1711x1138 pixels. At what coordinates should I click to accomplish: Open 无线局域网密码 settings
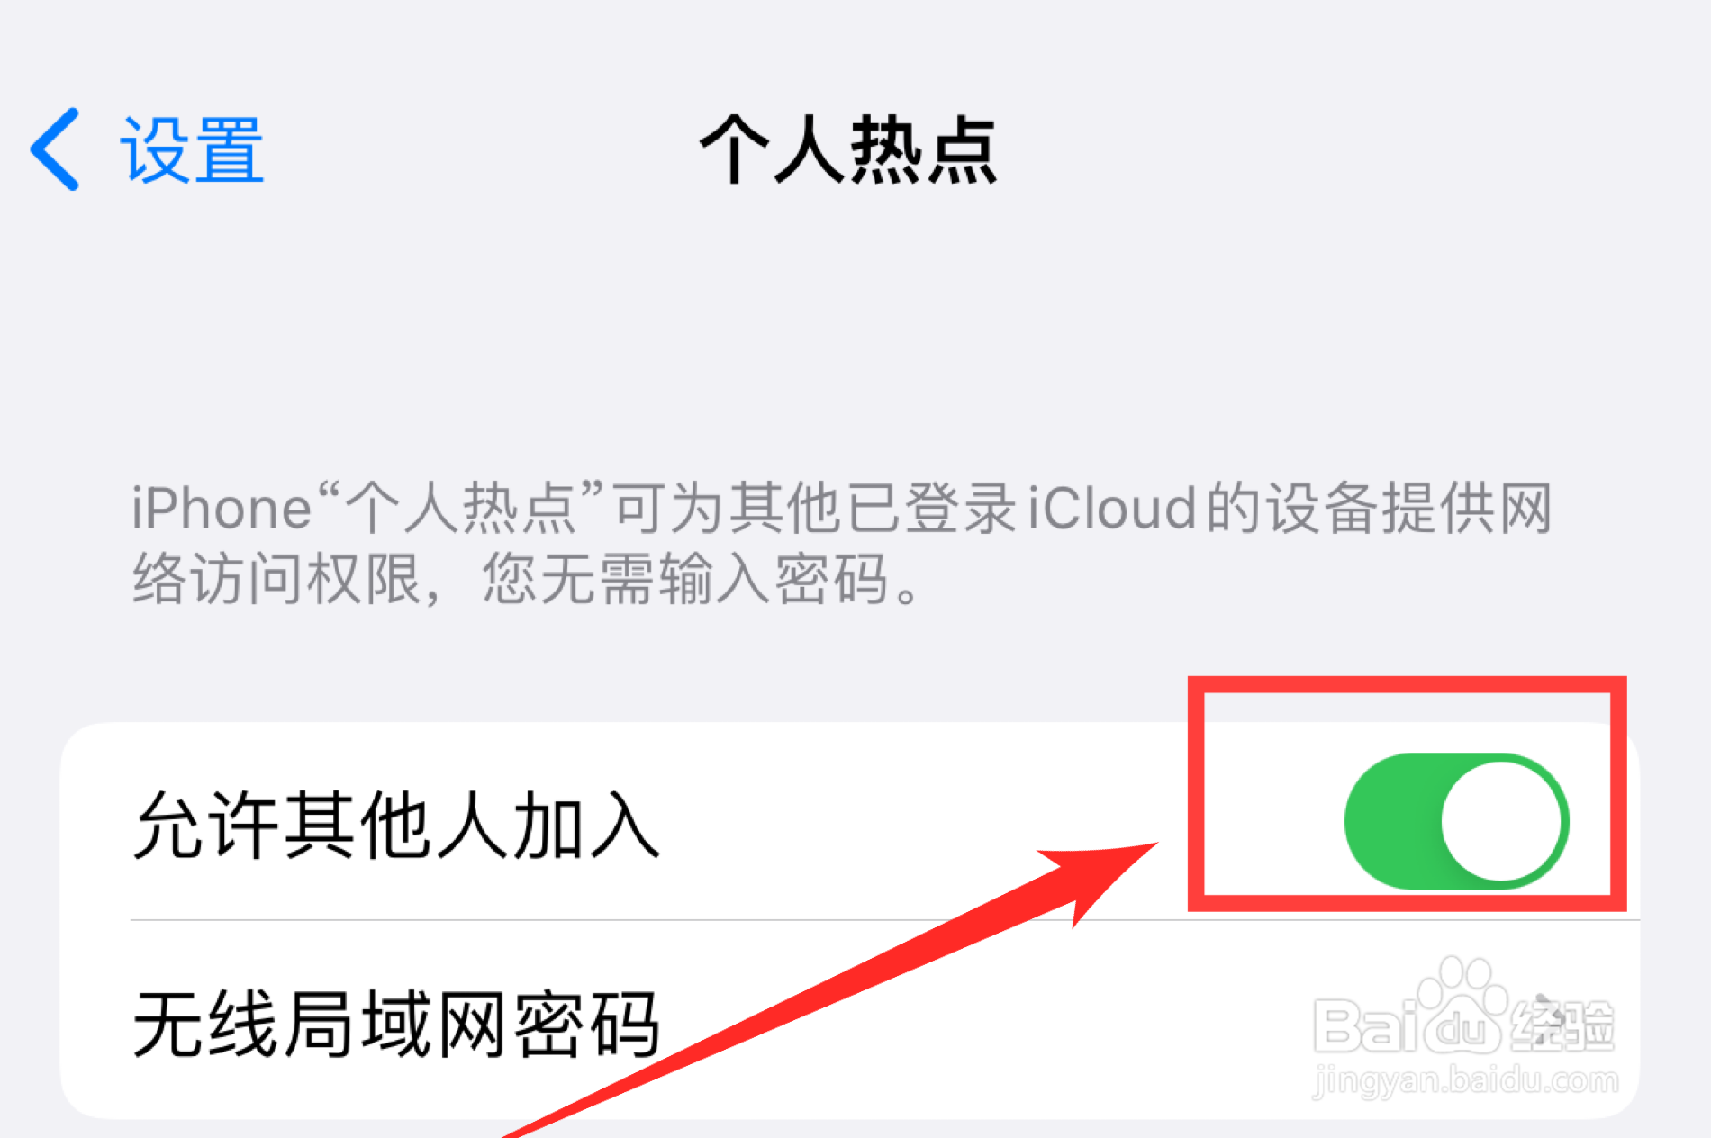[849, 1022]
